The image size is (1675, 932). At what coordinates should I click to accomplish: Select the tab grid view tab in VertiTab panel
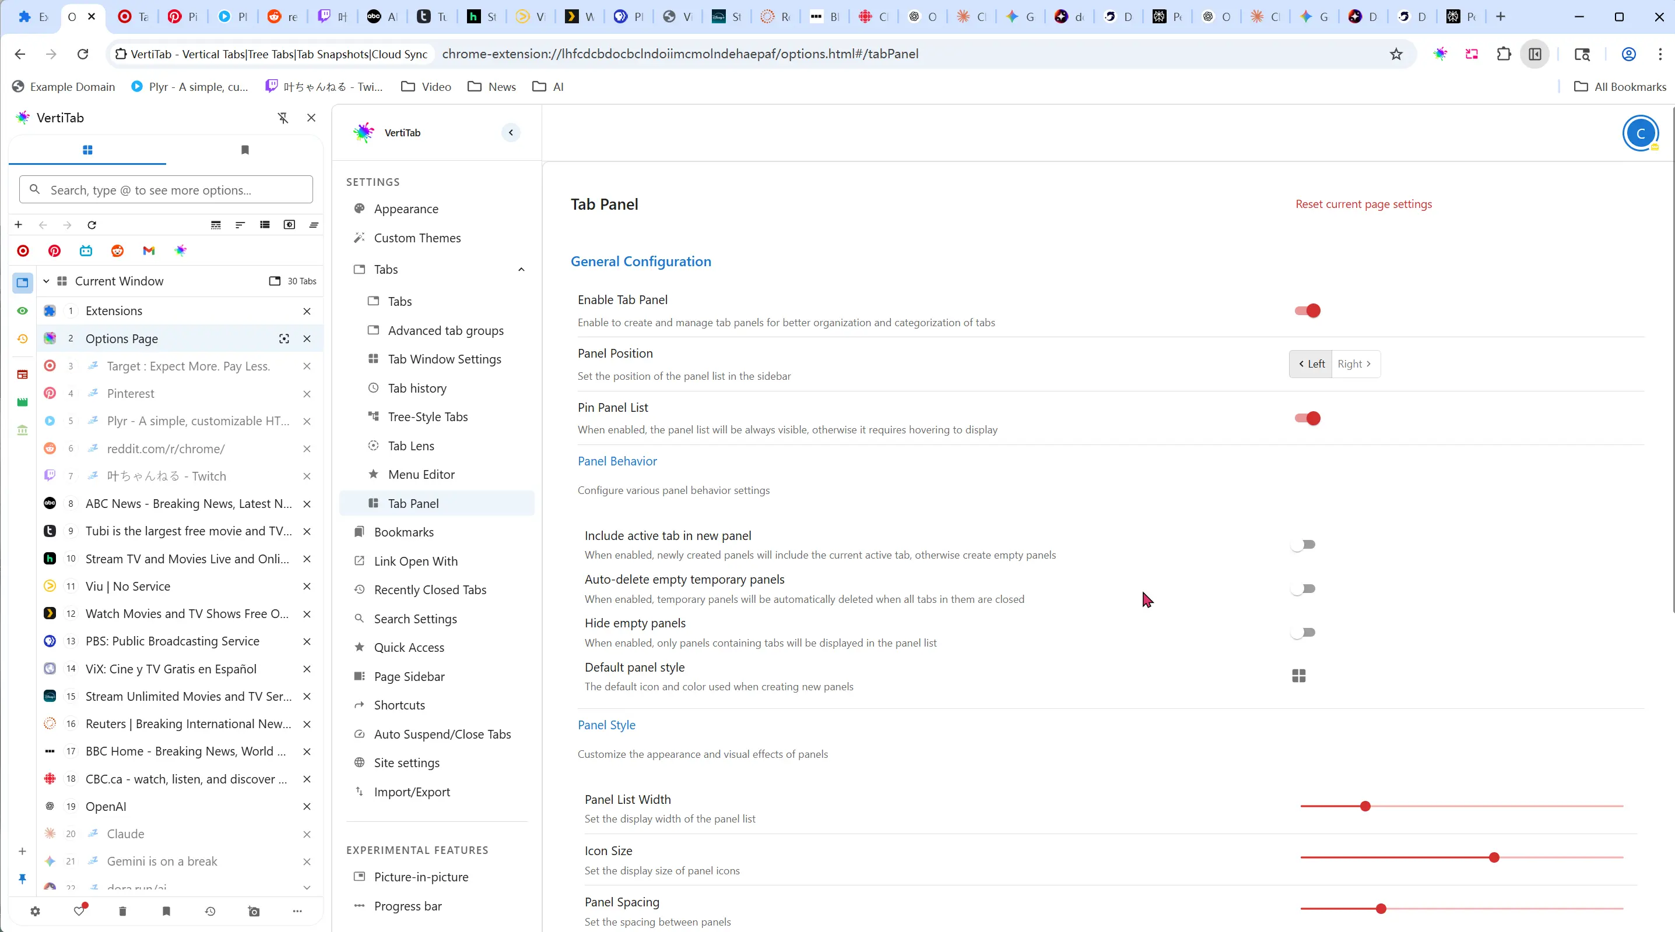pos(88,150)
